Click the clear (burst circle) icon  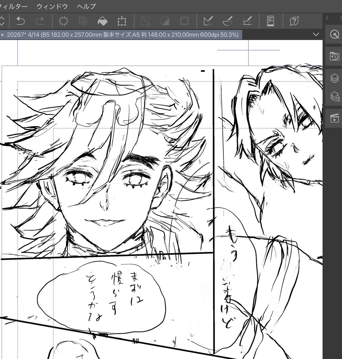(63, 21)
